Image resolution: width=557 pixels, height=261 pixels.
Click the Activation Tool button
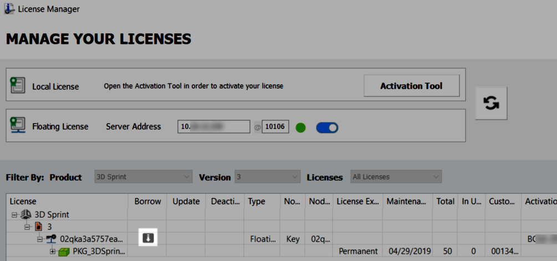(x=411, y=86)
